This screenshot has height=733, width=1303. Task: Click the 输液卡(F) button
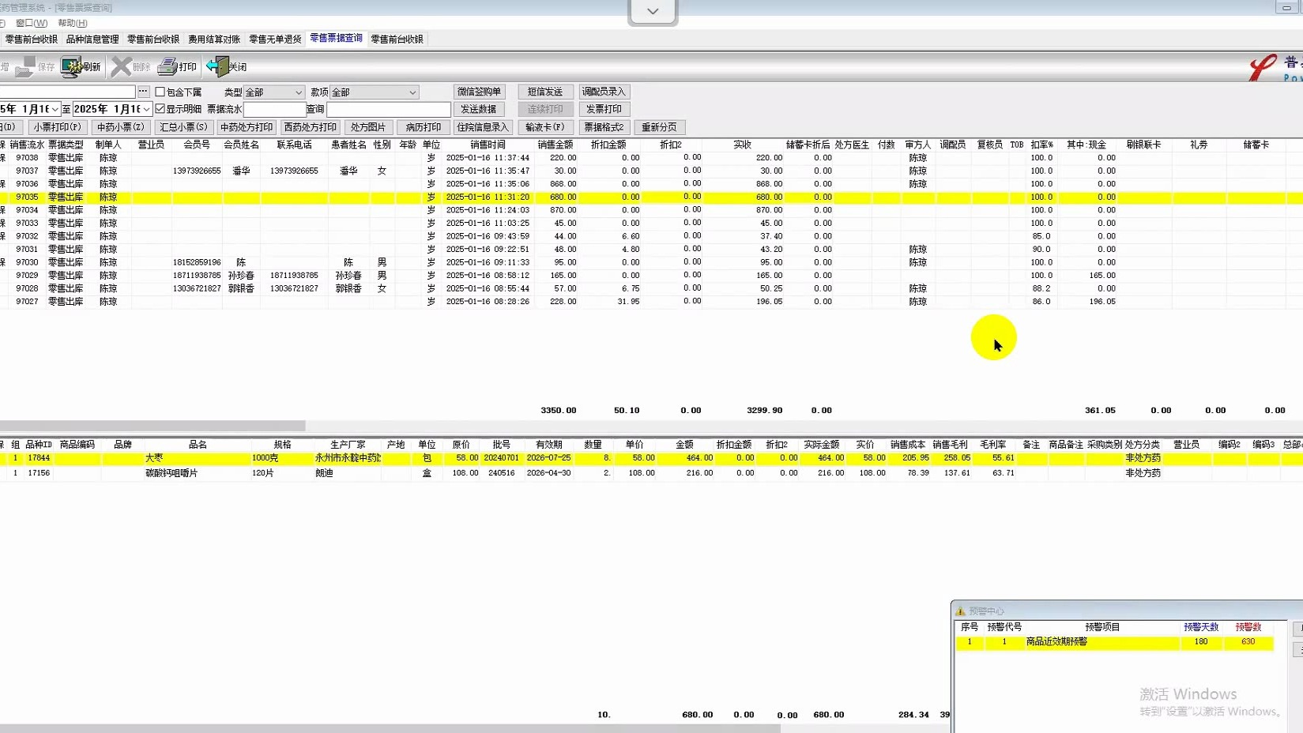pos(545,127)
